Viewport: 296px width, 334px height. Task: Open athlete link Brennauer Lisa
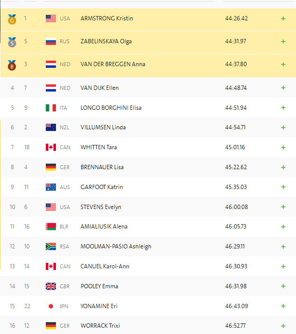tap(102, 167)
